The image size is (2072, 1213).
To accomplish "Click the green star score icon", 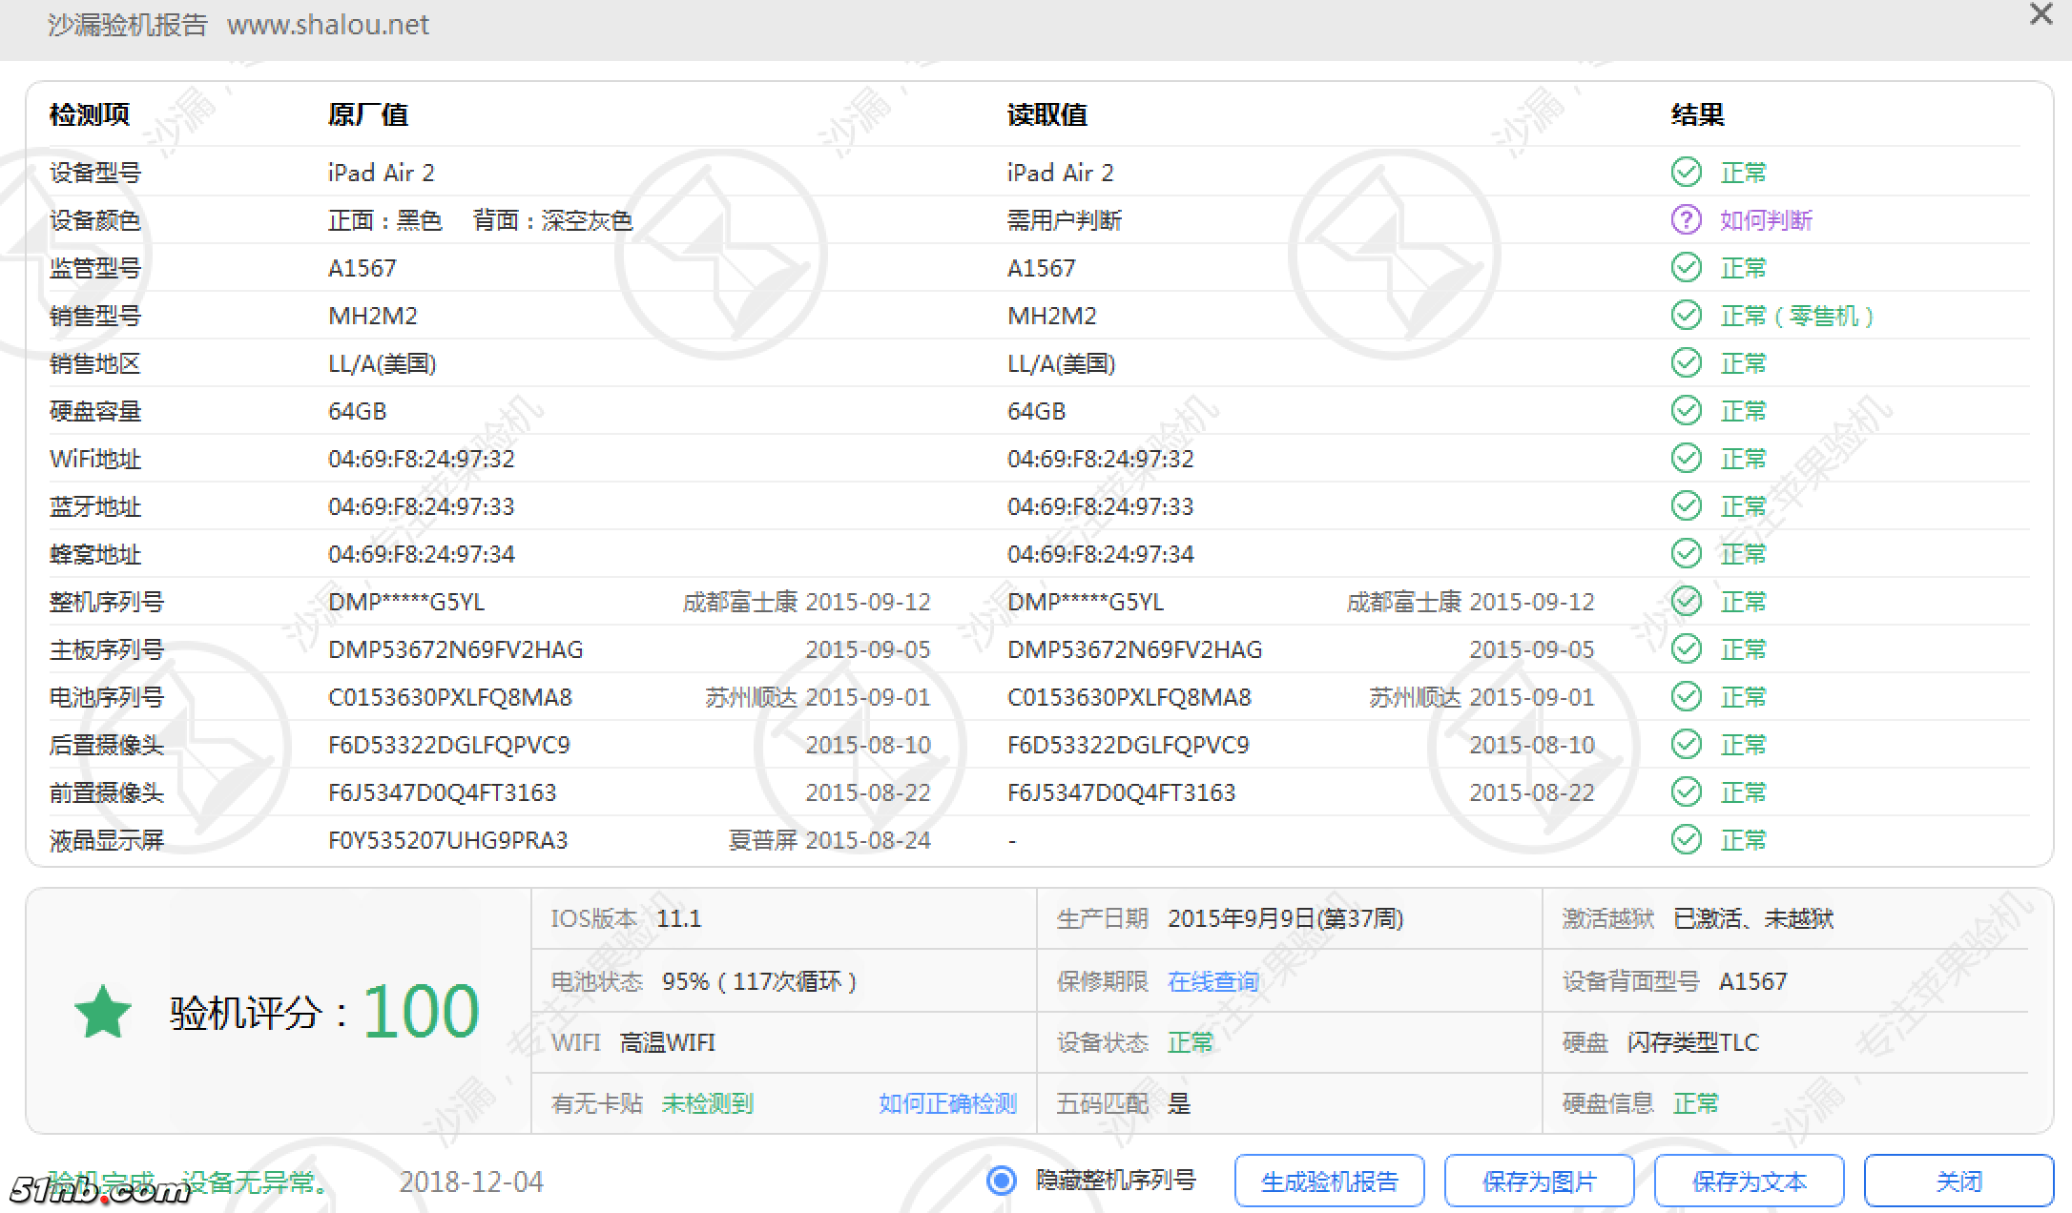I will 102,1012.
